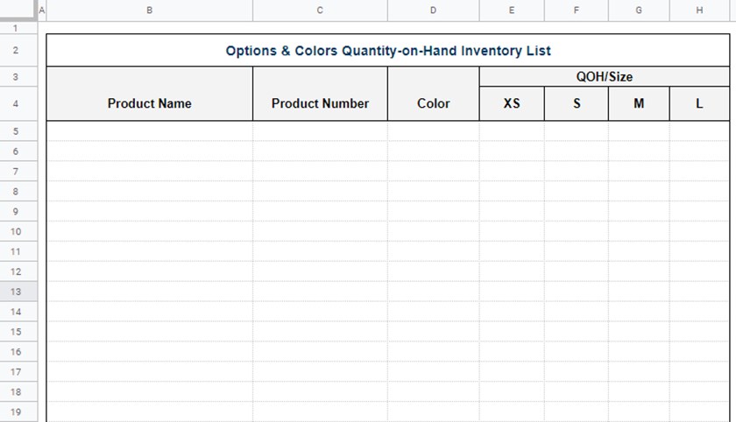Click the inventory list title cell
Viewport: 736px width, 422px height.
click(x=387, y=50)
